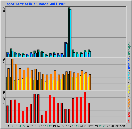Click the cyan Seiten bar for day 2
This screenshot has width=132, height=129.
(x=12, y=54)
